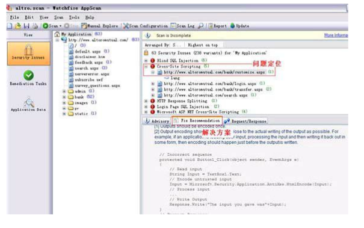
Task: Click the Update globe icon
Action: tap(233, 26)
